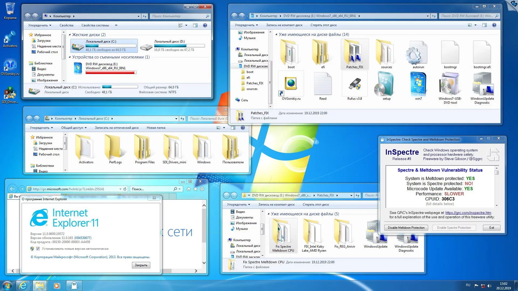Open the boot folder on the DVD
The width and height of the screenshot is (518, 291).
291,54
